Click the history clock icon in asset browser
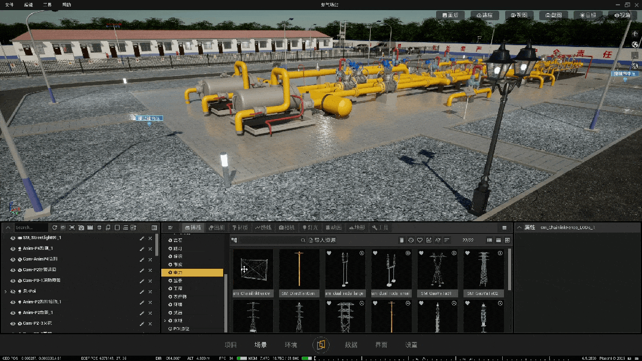 point(411,240)
